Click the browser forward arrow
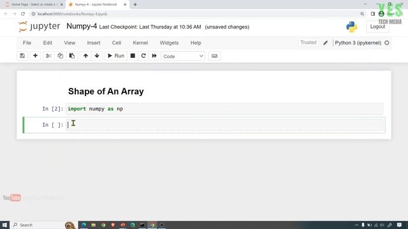 (x=14, y=14)
